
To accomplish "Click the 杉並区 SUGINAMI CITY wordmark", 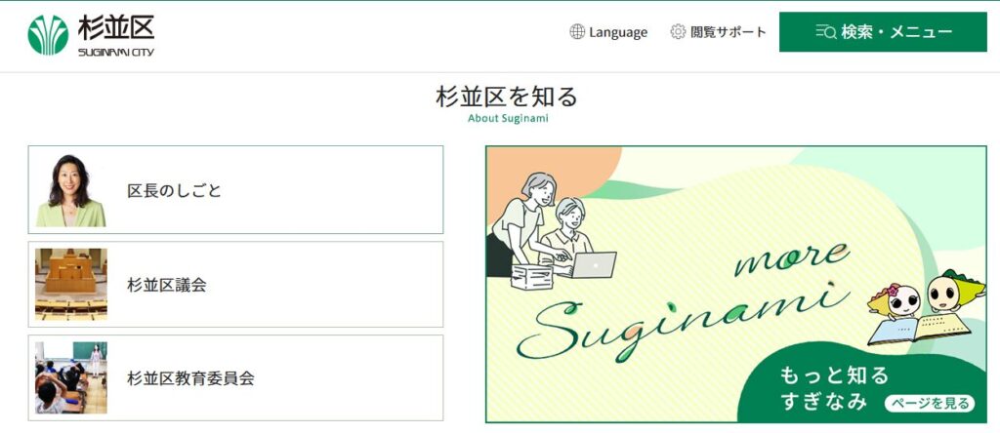I will [x=116, y=36].
